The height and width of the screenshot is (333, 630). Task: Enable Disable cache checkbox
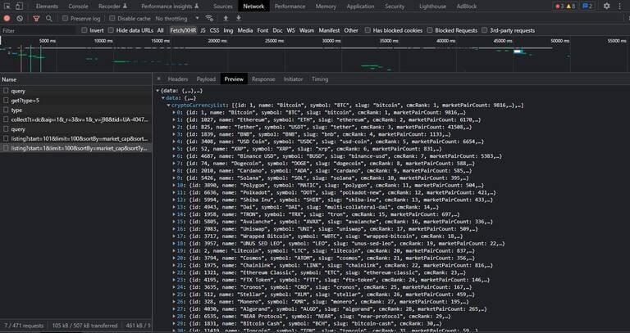click(x=112, y=19)
